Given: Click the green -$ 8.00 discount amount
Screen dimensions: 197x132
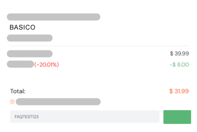Looking at the screenshot, I should coord(179,64).
